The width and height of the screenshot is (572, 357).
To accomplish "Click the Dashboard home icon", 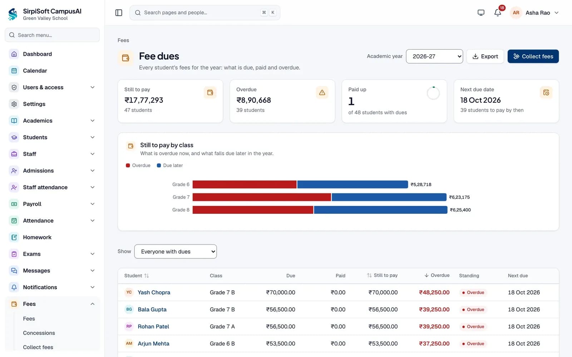I will tap(14, 54).
